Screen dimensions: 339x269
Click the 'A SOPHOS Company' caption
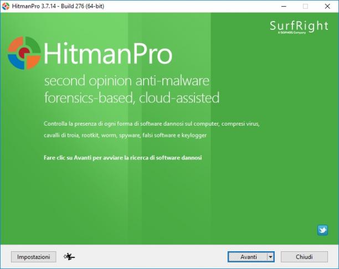click(292, 33)
